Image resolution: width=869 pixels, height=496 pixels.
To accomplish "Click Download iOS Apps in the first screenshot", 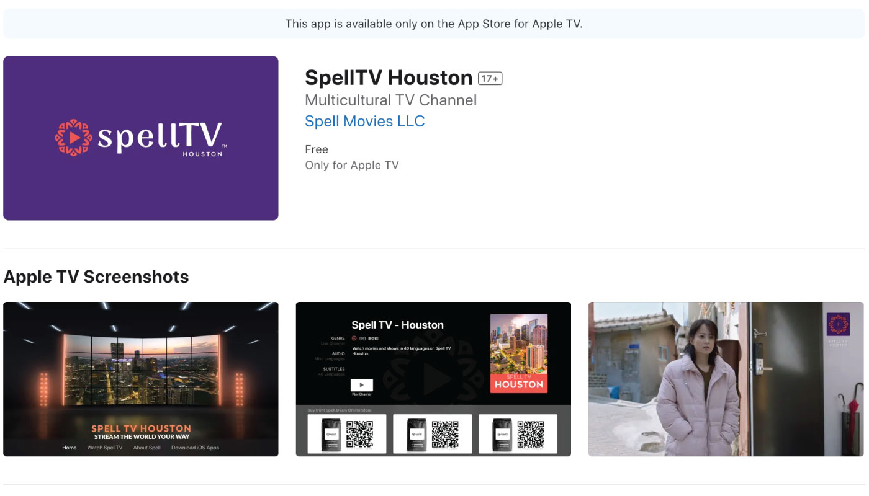I will click(196, 448).
